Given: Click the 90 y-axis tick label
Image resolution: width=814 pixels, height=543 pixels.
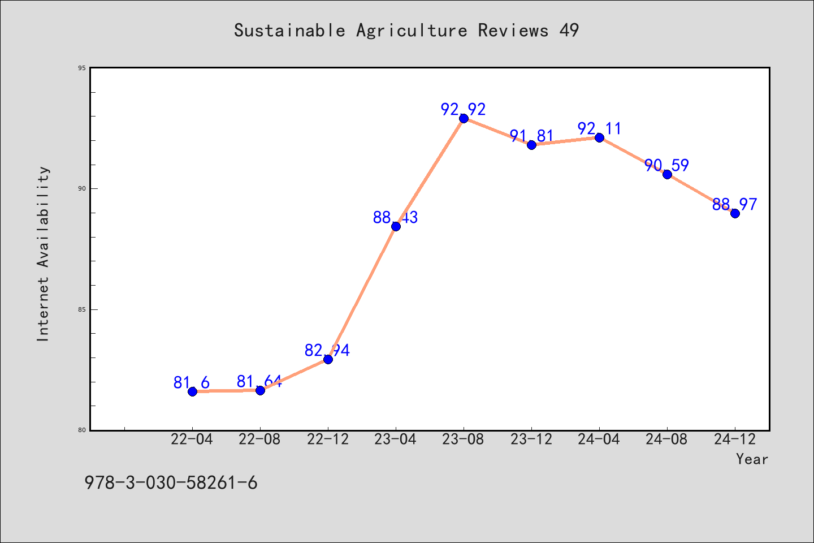Looking at the screenshot, I should coord(83,189).
